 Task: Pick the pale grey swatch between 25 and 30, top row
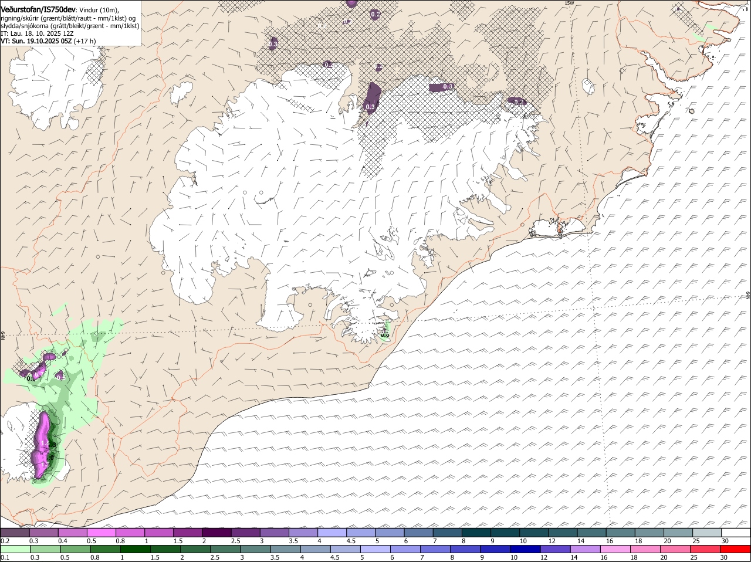tap(708, 533)
